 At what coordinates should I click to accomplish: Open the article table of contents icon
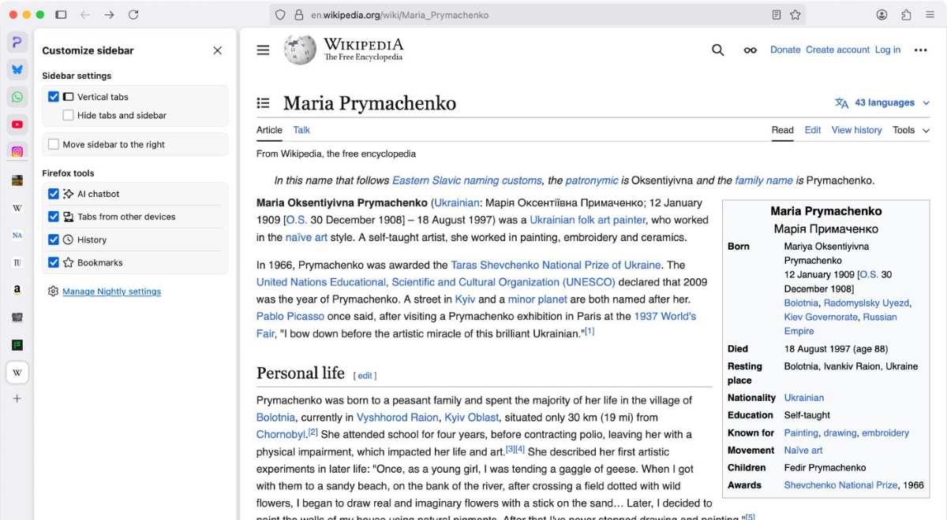263,102
